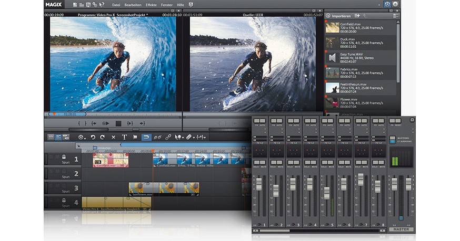The height and width of the screenshot is (241, 460).
Task: Select Feetinthesun.mxv in the media list
Action: [x=361, y=88]
